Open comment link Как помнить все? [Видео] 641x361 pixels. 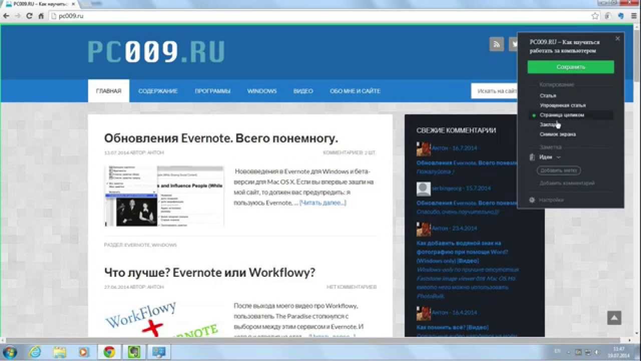453,327
